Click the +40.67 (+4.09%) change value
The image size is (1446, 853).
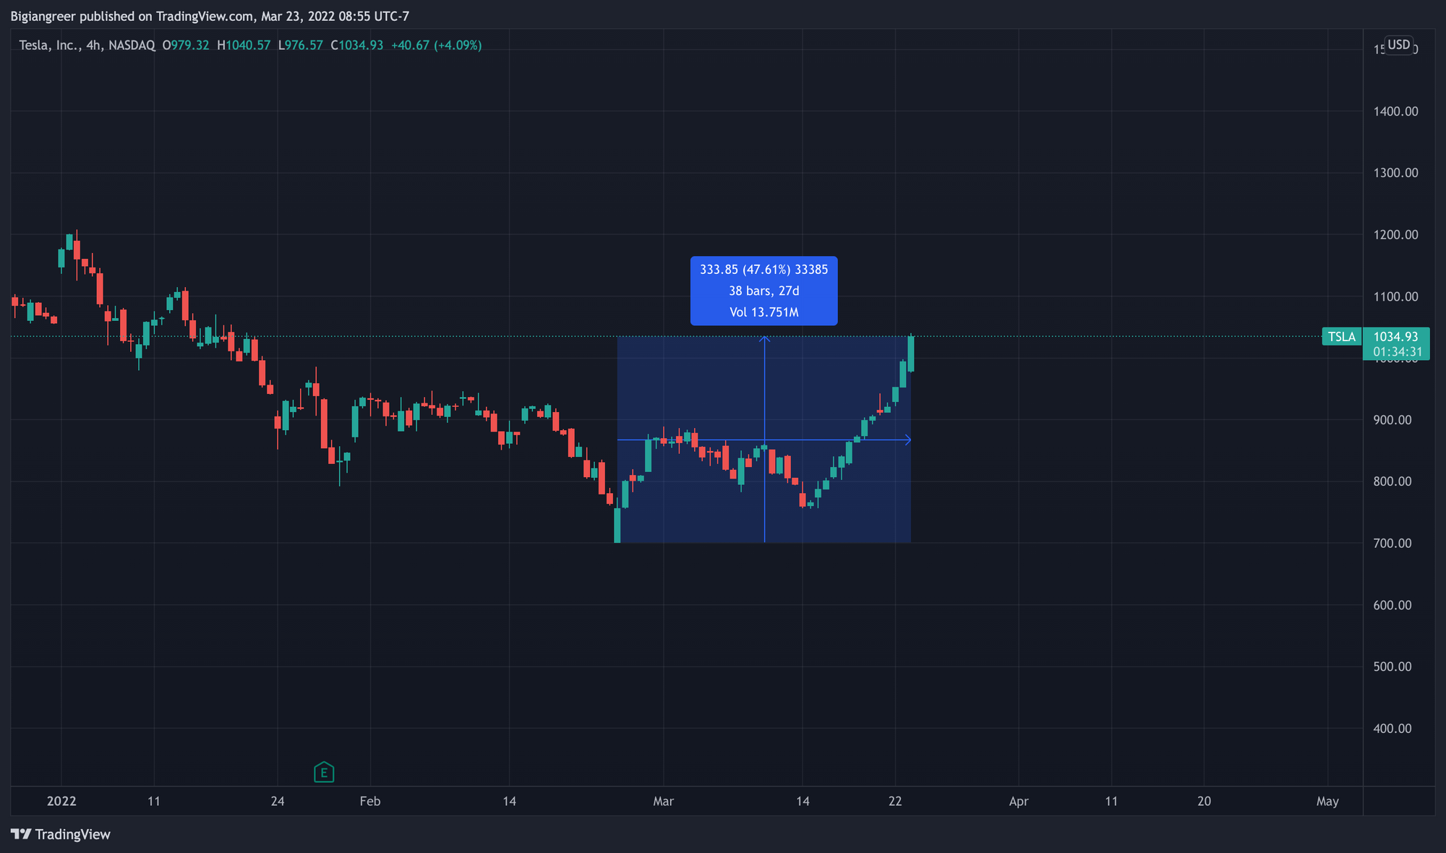tap(436, 46)
